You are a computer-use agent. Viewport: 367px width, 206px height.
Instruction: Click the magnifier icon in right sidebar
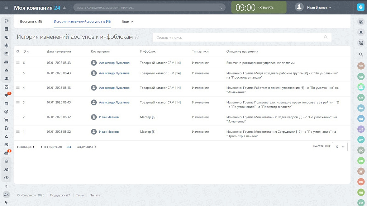click(361, 54)
